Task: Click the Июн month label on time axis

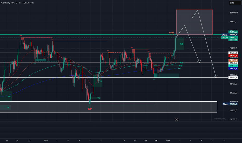Action: coord(46,141)
